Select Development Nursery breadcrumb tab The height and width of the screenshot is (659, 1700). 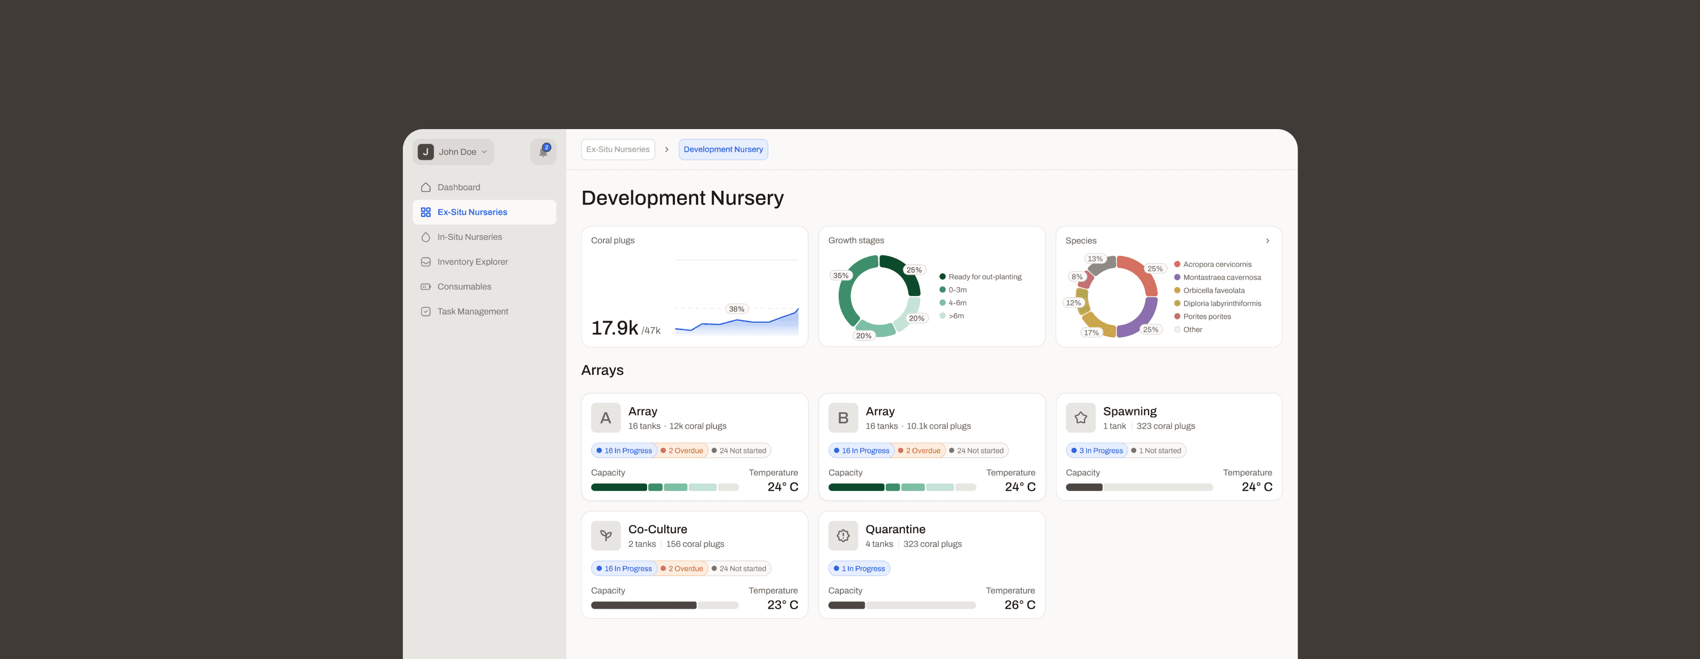722,149
